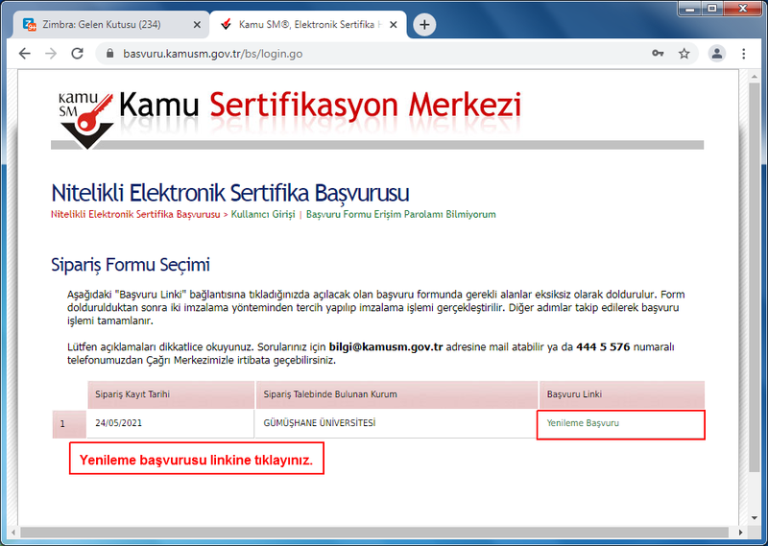Image resolution: width=768 pixels, height=546 pixels.
Task: Click the Yenileme Başvuru link
Action: tap(583, 423)
